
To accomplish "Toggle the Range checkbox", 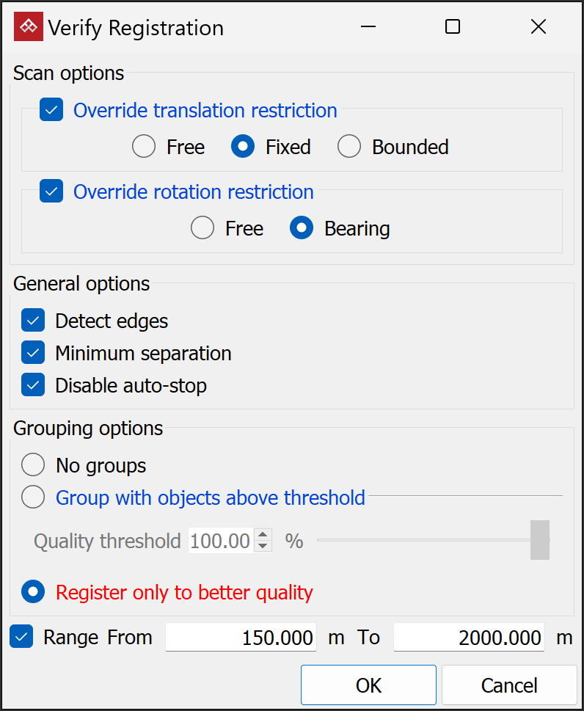I will [x=22, y=637].
